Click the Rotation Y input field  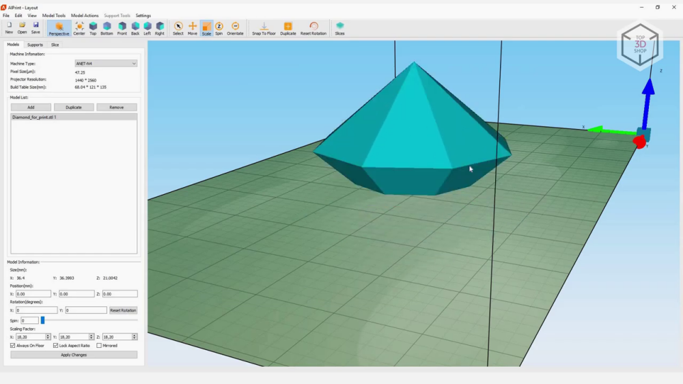point(86,310)
